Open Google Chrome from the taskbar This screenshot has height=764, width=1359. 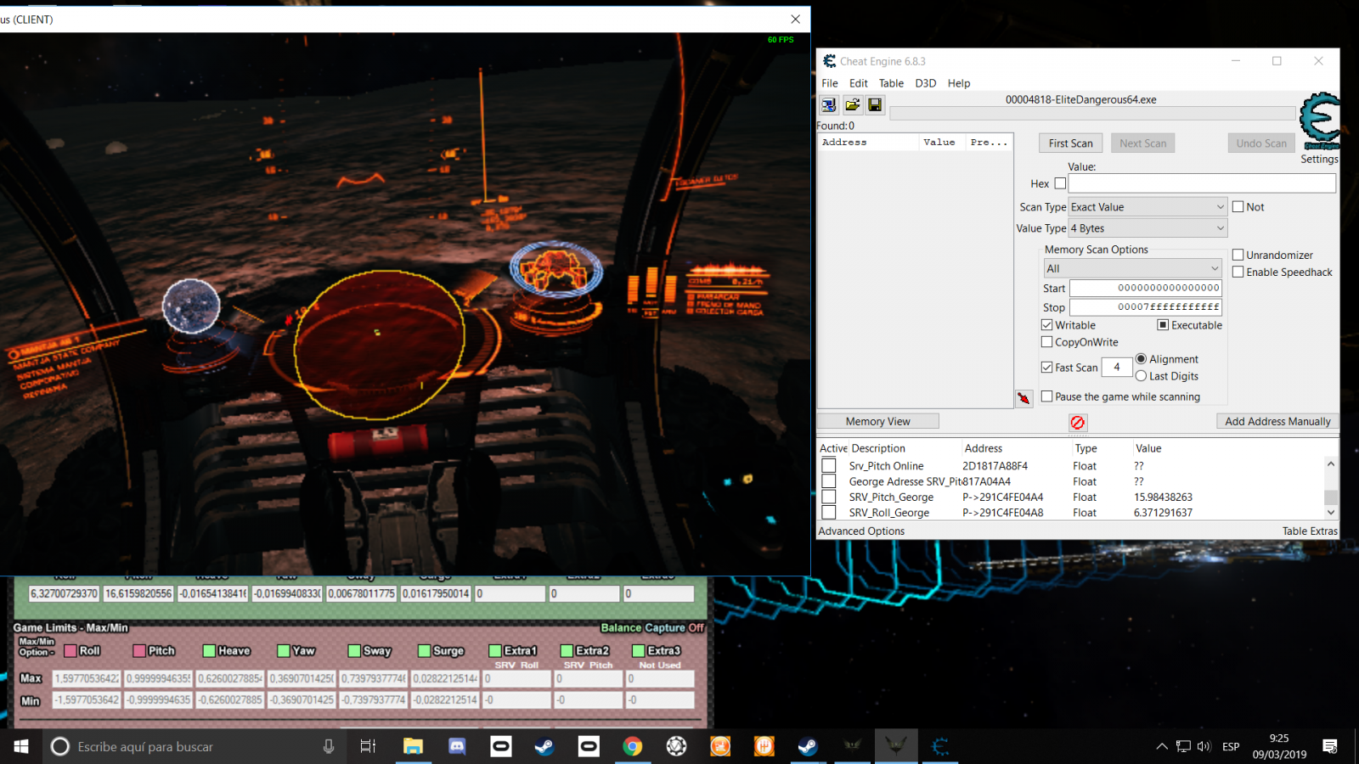[632, 746]
